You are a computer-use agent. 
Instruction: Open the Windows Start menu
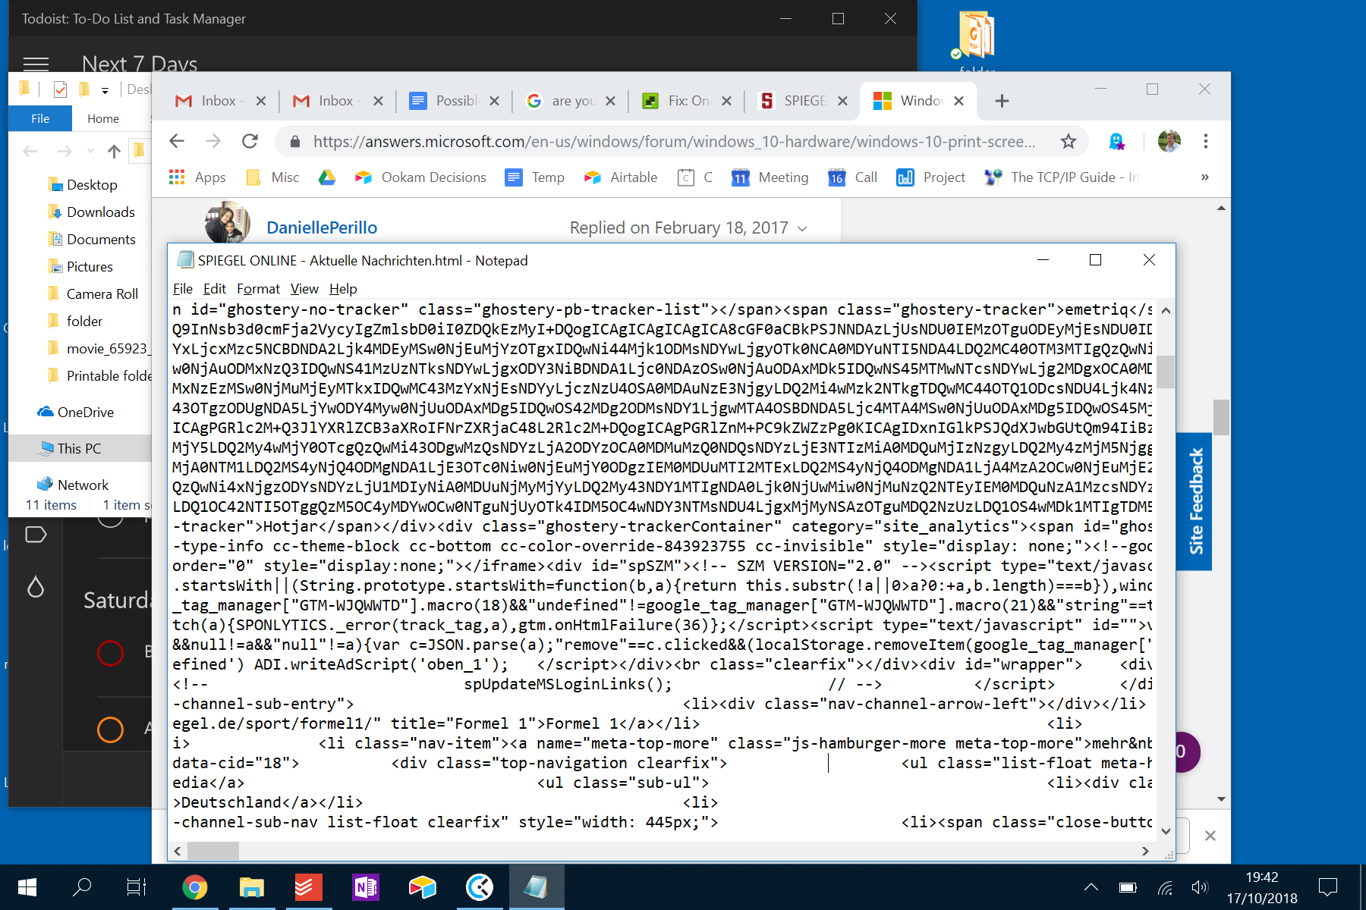coord(27,887)
